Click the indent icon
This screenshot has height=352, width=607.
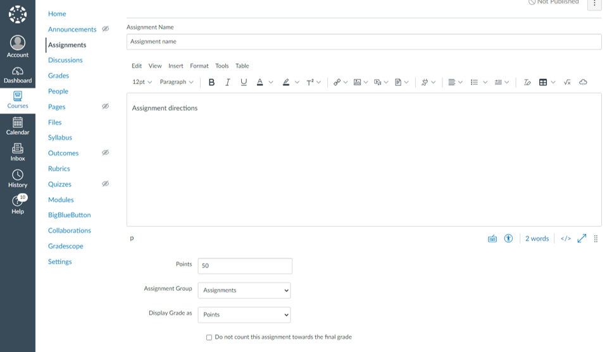[x=498, y=82]
